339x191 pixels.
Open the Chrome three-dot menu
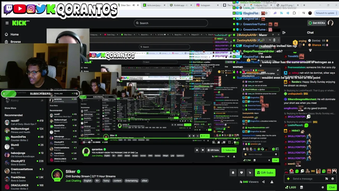point(336,13)
